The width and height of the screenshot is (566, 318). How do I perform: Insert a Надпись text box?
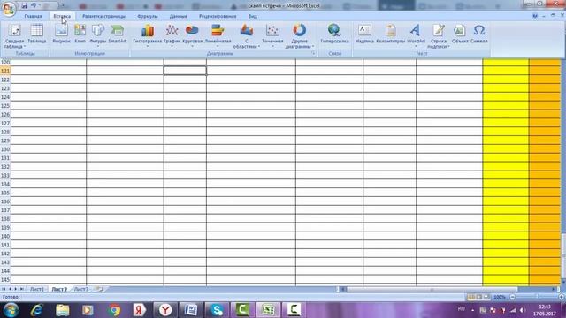click(x=364, y=34)
